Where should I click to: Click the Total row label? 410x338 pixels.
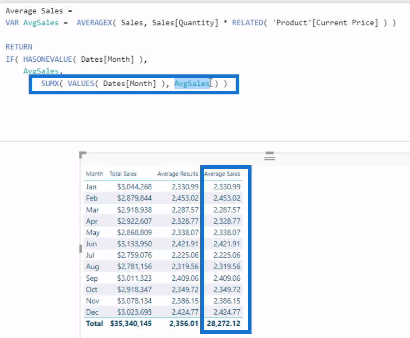pyautogui.click(x=94, y=323)
